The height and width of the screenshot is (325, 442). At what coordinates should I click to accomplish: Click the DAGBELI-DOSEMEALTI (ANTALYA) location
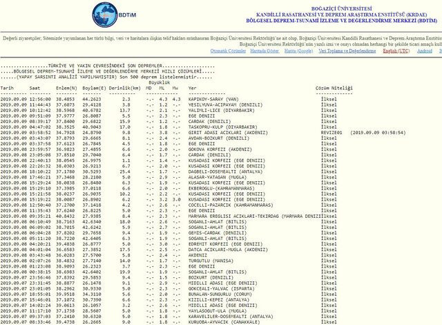point(226,171)
